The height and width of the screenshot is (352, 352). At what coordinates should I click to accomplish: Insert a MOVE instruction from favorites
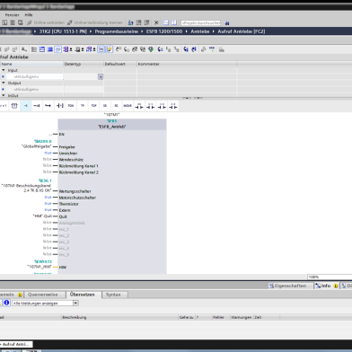(128, 106)
